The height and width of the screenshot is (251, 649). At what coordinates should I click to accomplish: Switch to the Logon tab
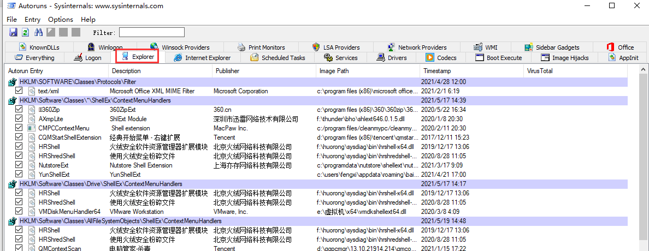coord(87,57)
